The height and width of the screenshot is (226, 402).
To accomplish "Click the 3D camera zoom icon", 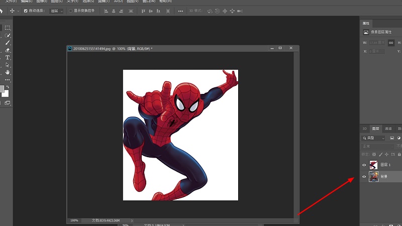I will [240, 11].
